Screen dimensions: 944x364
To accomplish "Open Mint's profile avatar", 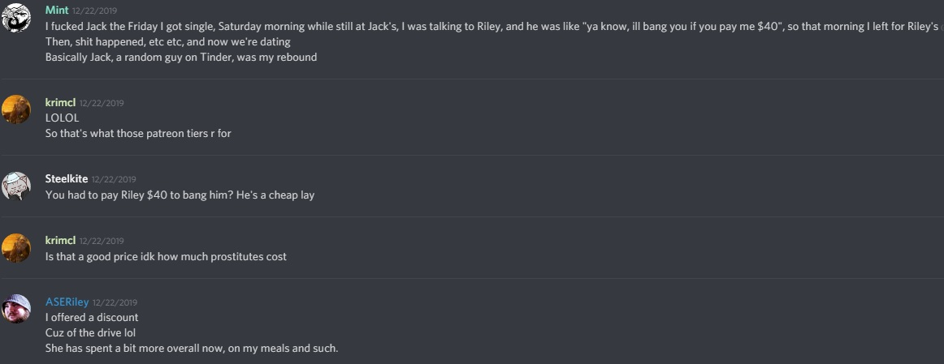I will click(16, 18).
